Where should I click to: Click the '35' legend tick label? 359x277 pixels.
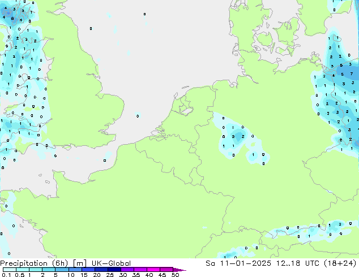pyautogui.click(x=136, y=275)
